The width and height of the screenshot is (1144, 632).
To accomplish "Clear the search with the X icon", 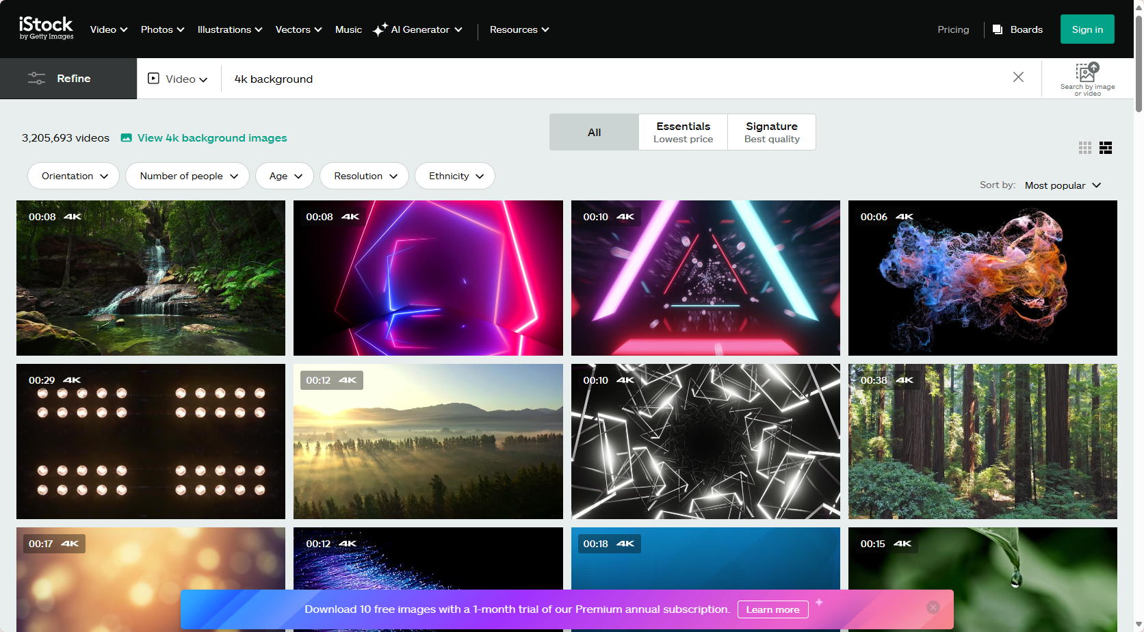I will (1018, 77).
